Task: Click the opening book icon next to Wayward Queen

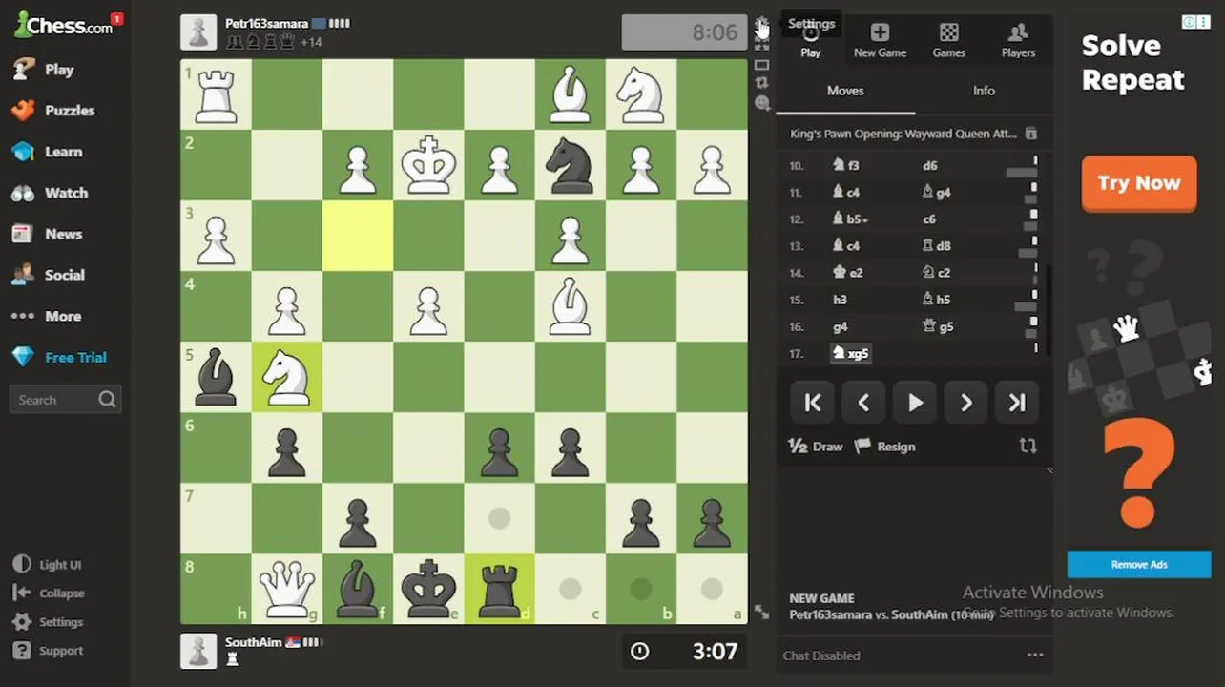Action: [x=1030, y=135]
